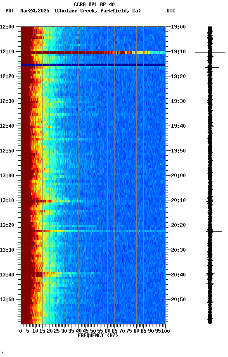Click the 20:50 UTC time label
The image size is (228, 357).
(x=178, y=300)
